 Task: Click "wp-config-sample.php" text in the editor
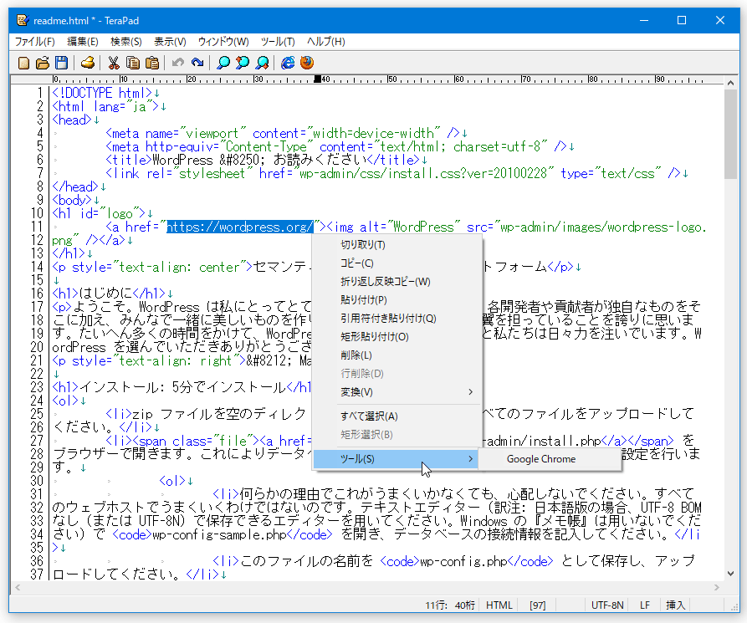click(x=219, y=535)
